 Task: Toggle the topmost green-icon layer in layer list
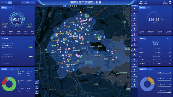(x=134, y=9)
